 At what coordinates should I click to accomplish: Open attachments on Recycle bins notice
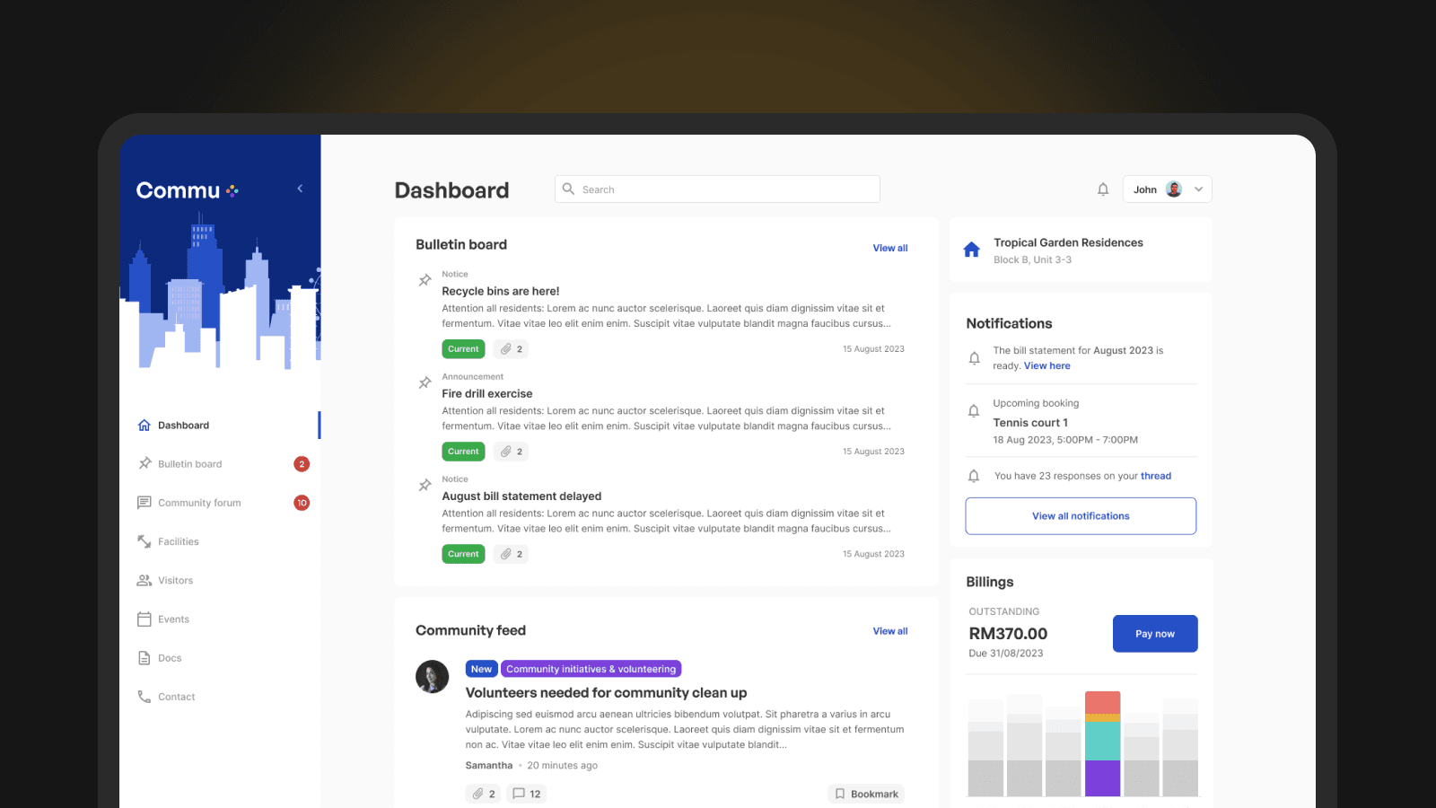[512, 349]
